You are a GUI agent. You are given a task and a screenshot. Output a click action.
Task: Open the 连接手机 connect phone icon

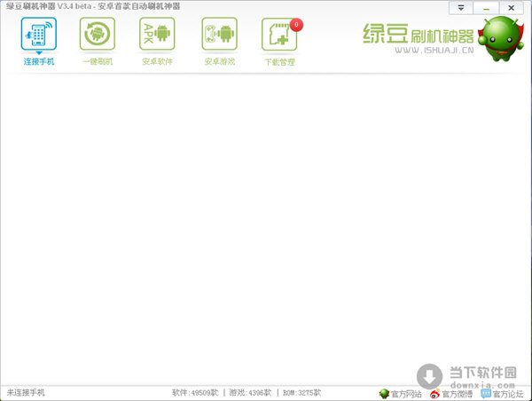click(x=39, y=34)
